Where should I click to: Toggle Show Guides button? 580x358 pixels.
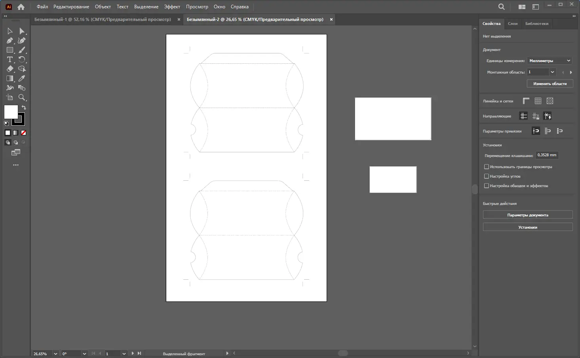pos(524,116)
